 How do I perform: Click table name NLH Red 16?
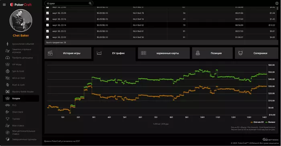click(138, 19)
